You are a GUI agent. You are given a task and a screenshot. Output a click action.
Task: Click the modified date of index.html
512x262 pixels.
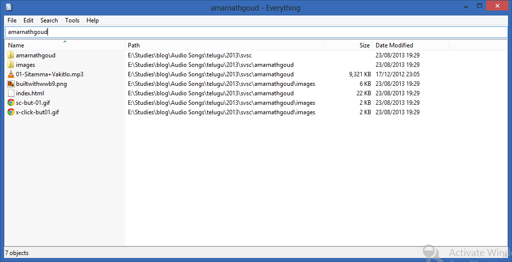(x=398, y=93)
